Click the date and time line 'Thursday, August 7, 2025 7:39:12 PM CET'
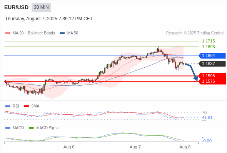 click(49, 19)
